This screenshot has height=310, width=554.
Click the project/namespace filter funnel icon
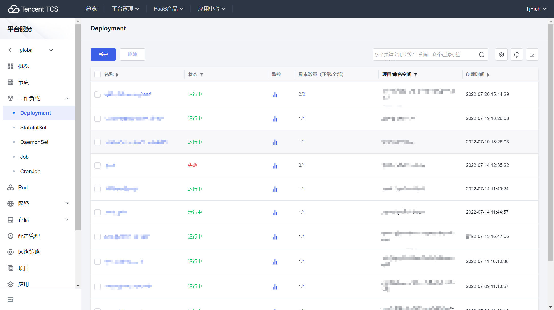pos(416,75)
